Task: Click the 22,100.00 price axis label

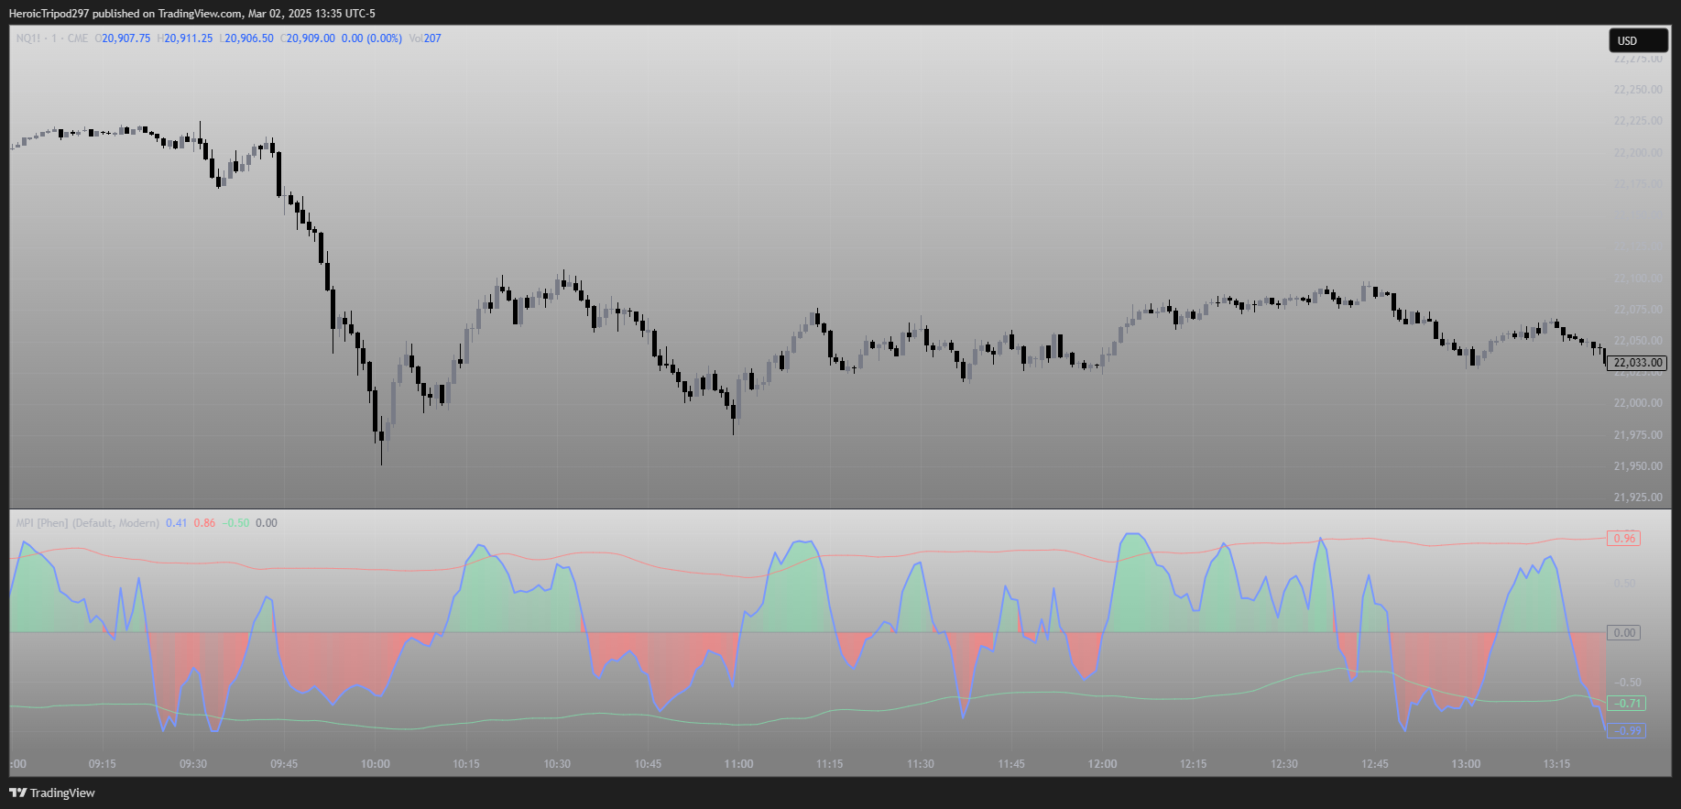Action: 1638,279
